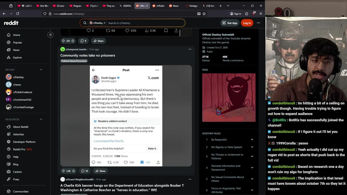Open the list all tabs dropdown

[x=228, y=6]
